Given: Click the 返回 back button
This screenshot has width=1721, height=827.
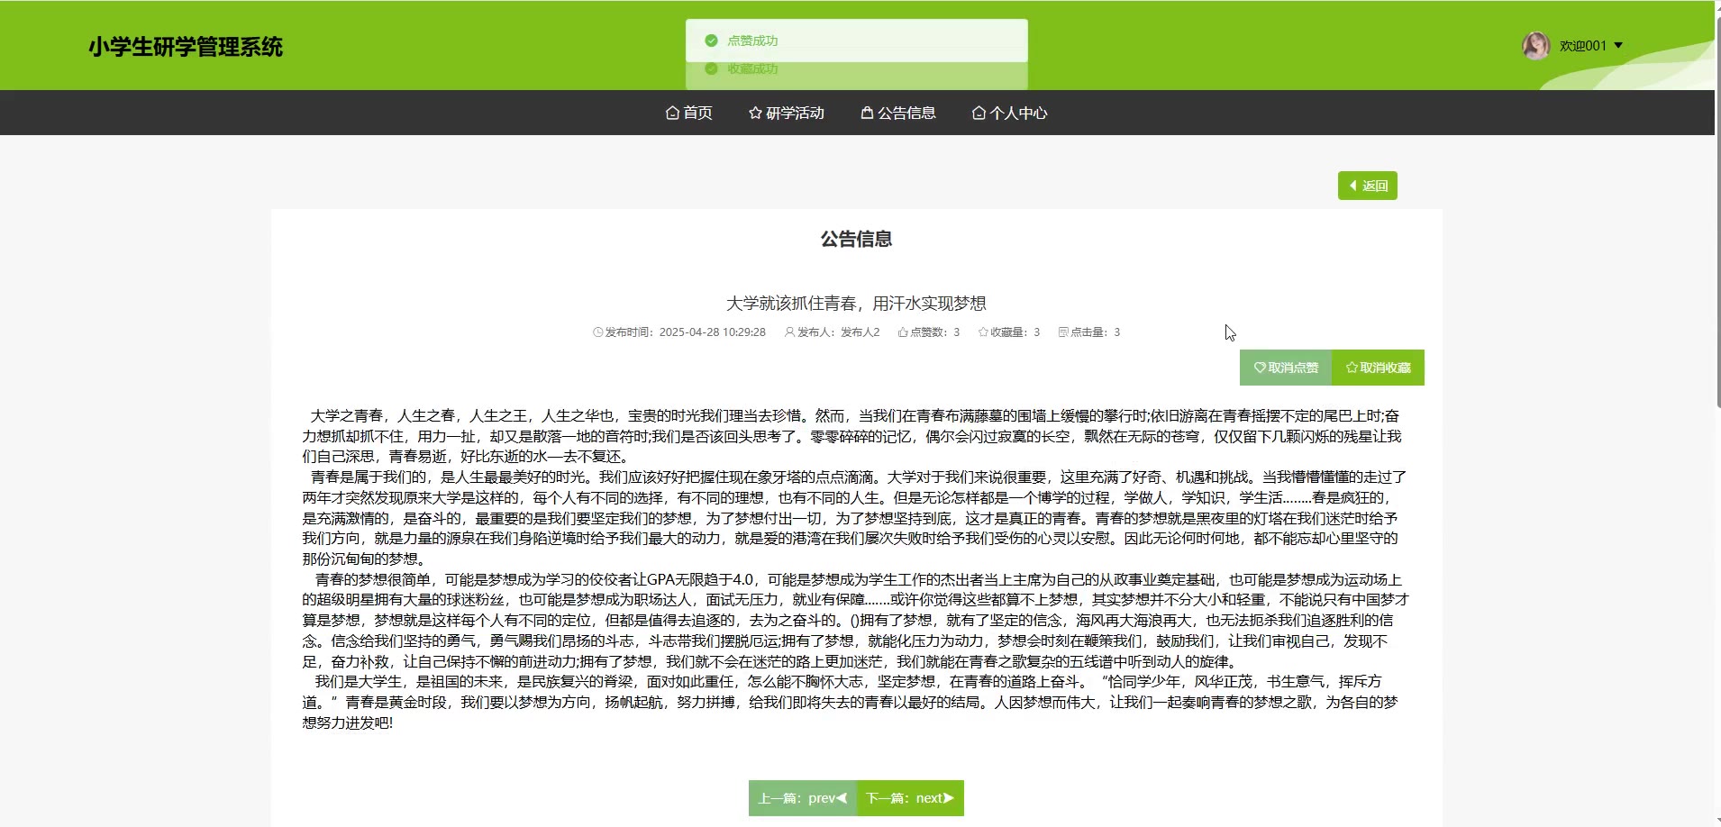Looking at the screenshot, I should coord(1368,186).
